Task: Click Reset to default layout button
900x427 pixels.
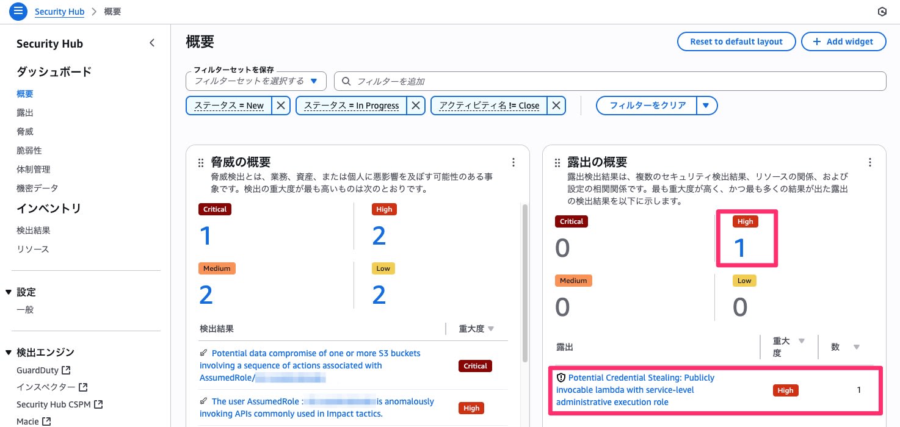Action: click(x=736, y=41)
